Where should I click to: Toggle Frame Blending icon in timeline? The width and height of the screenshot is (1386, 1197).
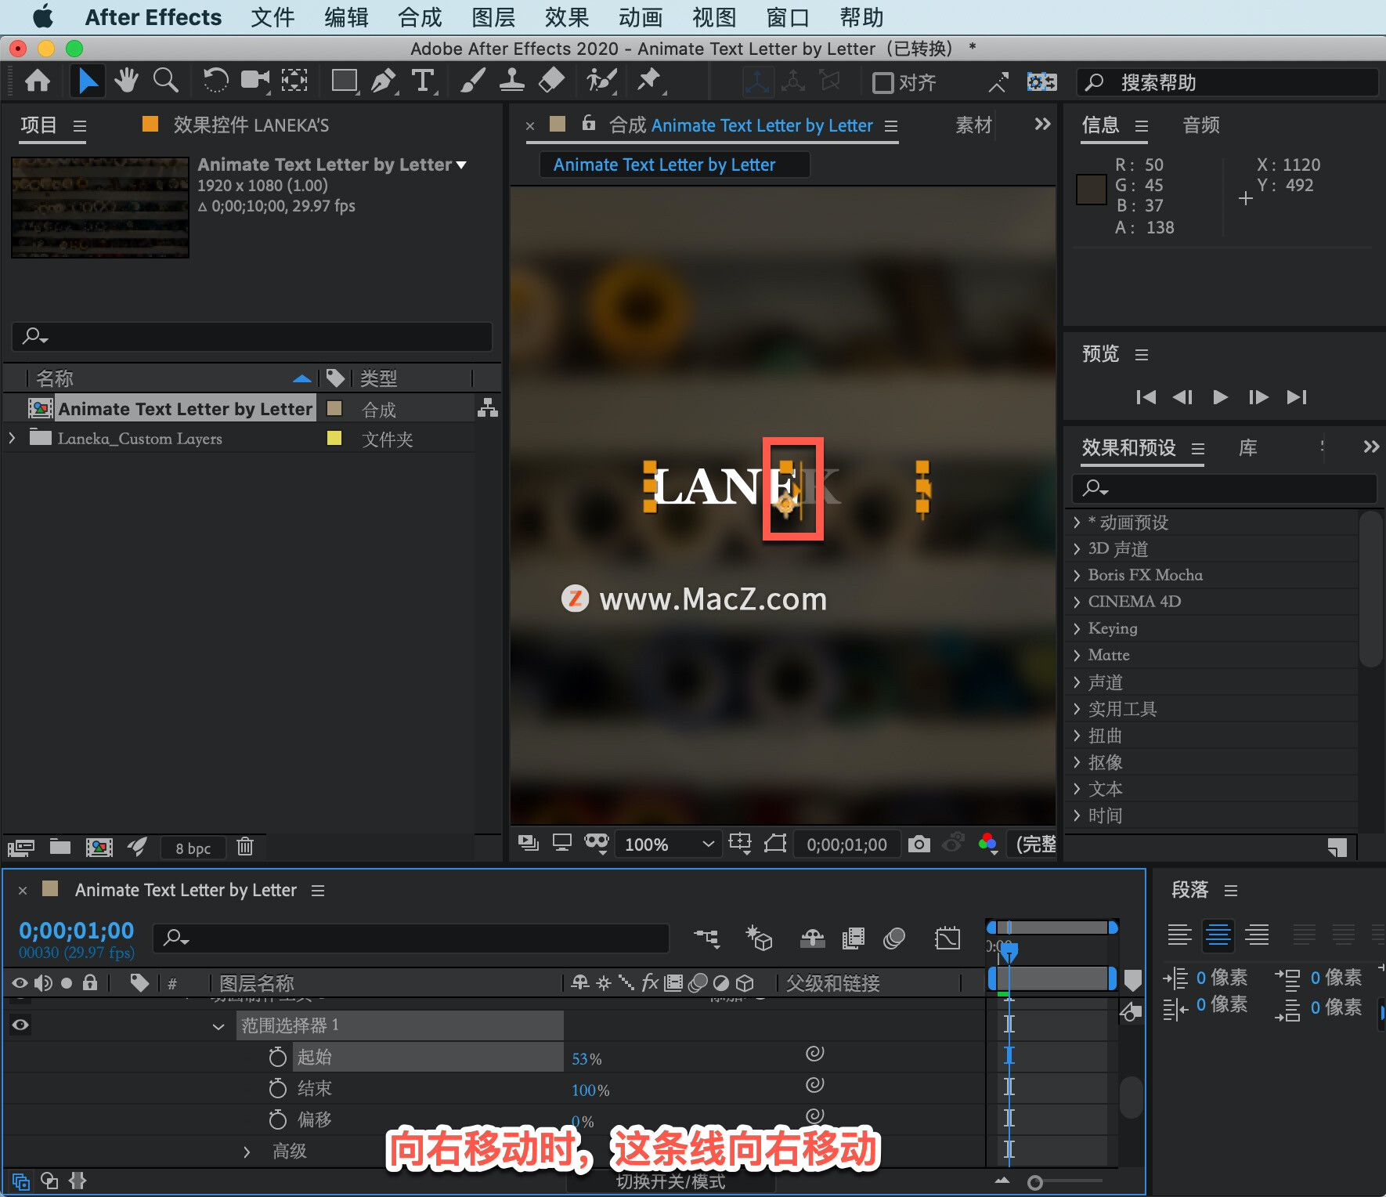point(854,938)
